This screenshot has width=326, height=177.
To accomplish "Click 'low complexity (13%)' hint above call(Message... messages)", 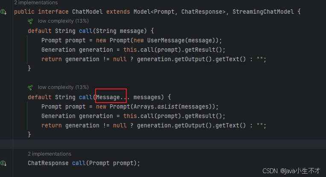I will pos(63,87).
